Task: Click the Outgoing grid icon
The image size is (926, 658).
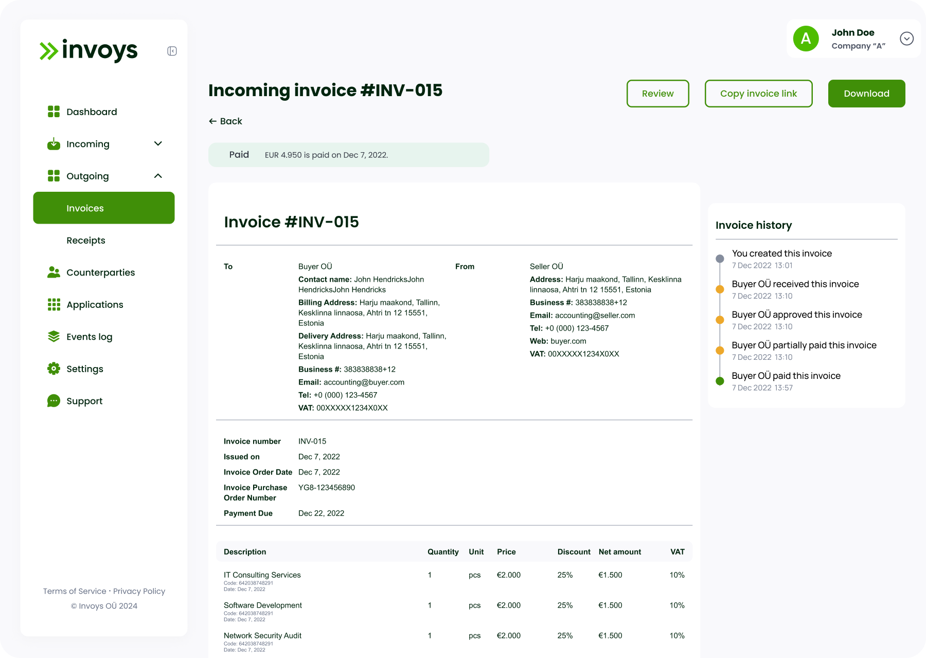Action: coord(54,176)
